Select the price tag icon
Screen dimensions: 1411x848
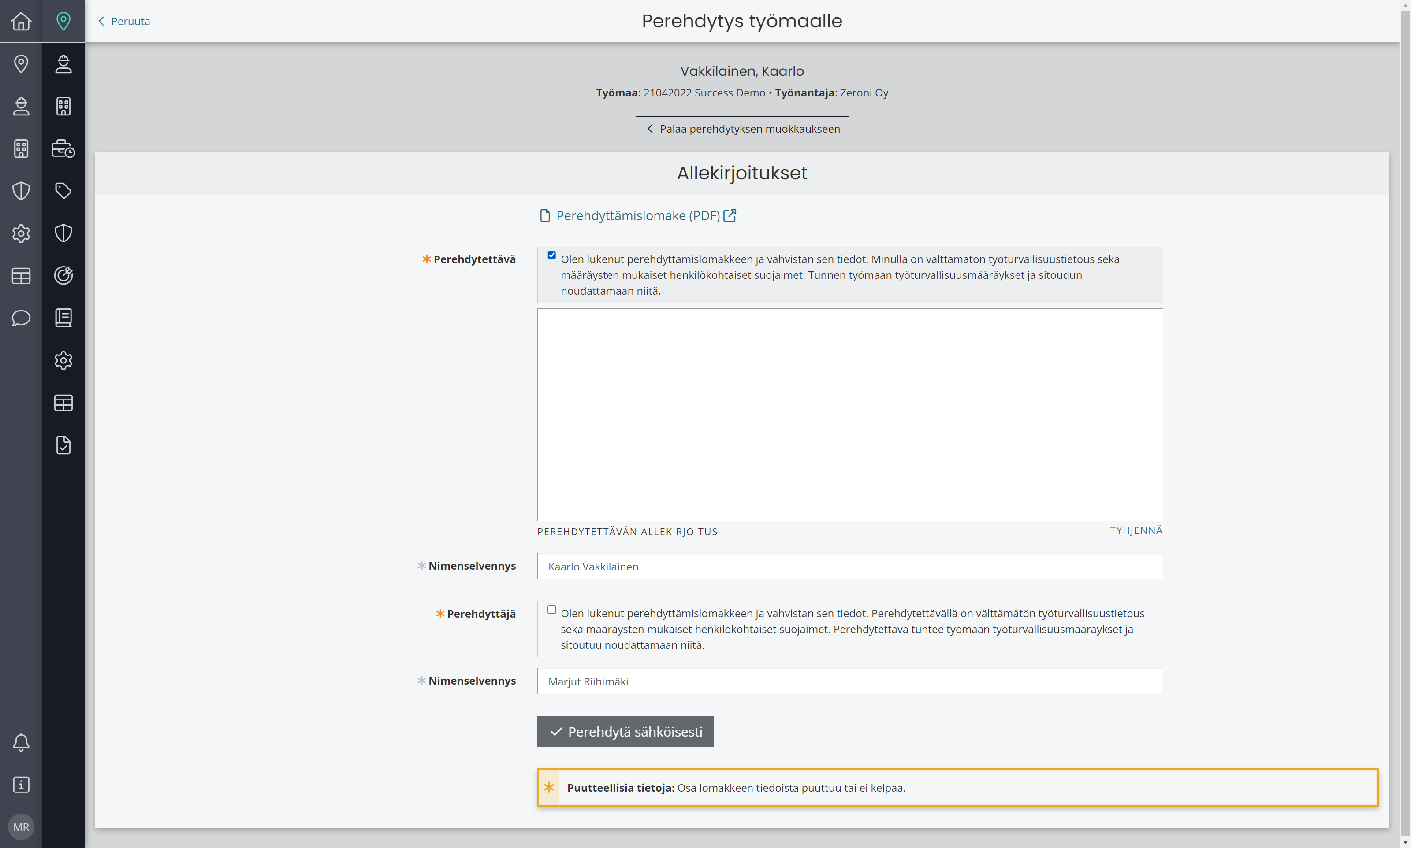(x=63, y=191)
